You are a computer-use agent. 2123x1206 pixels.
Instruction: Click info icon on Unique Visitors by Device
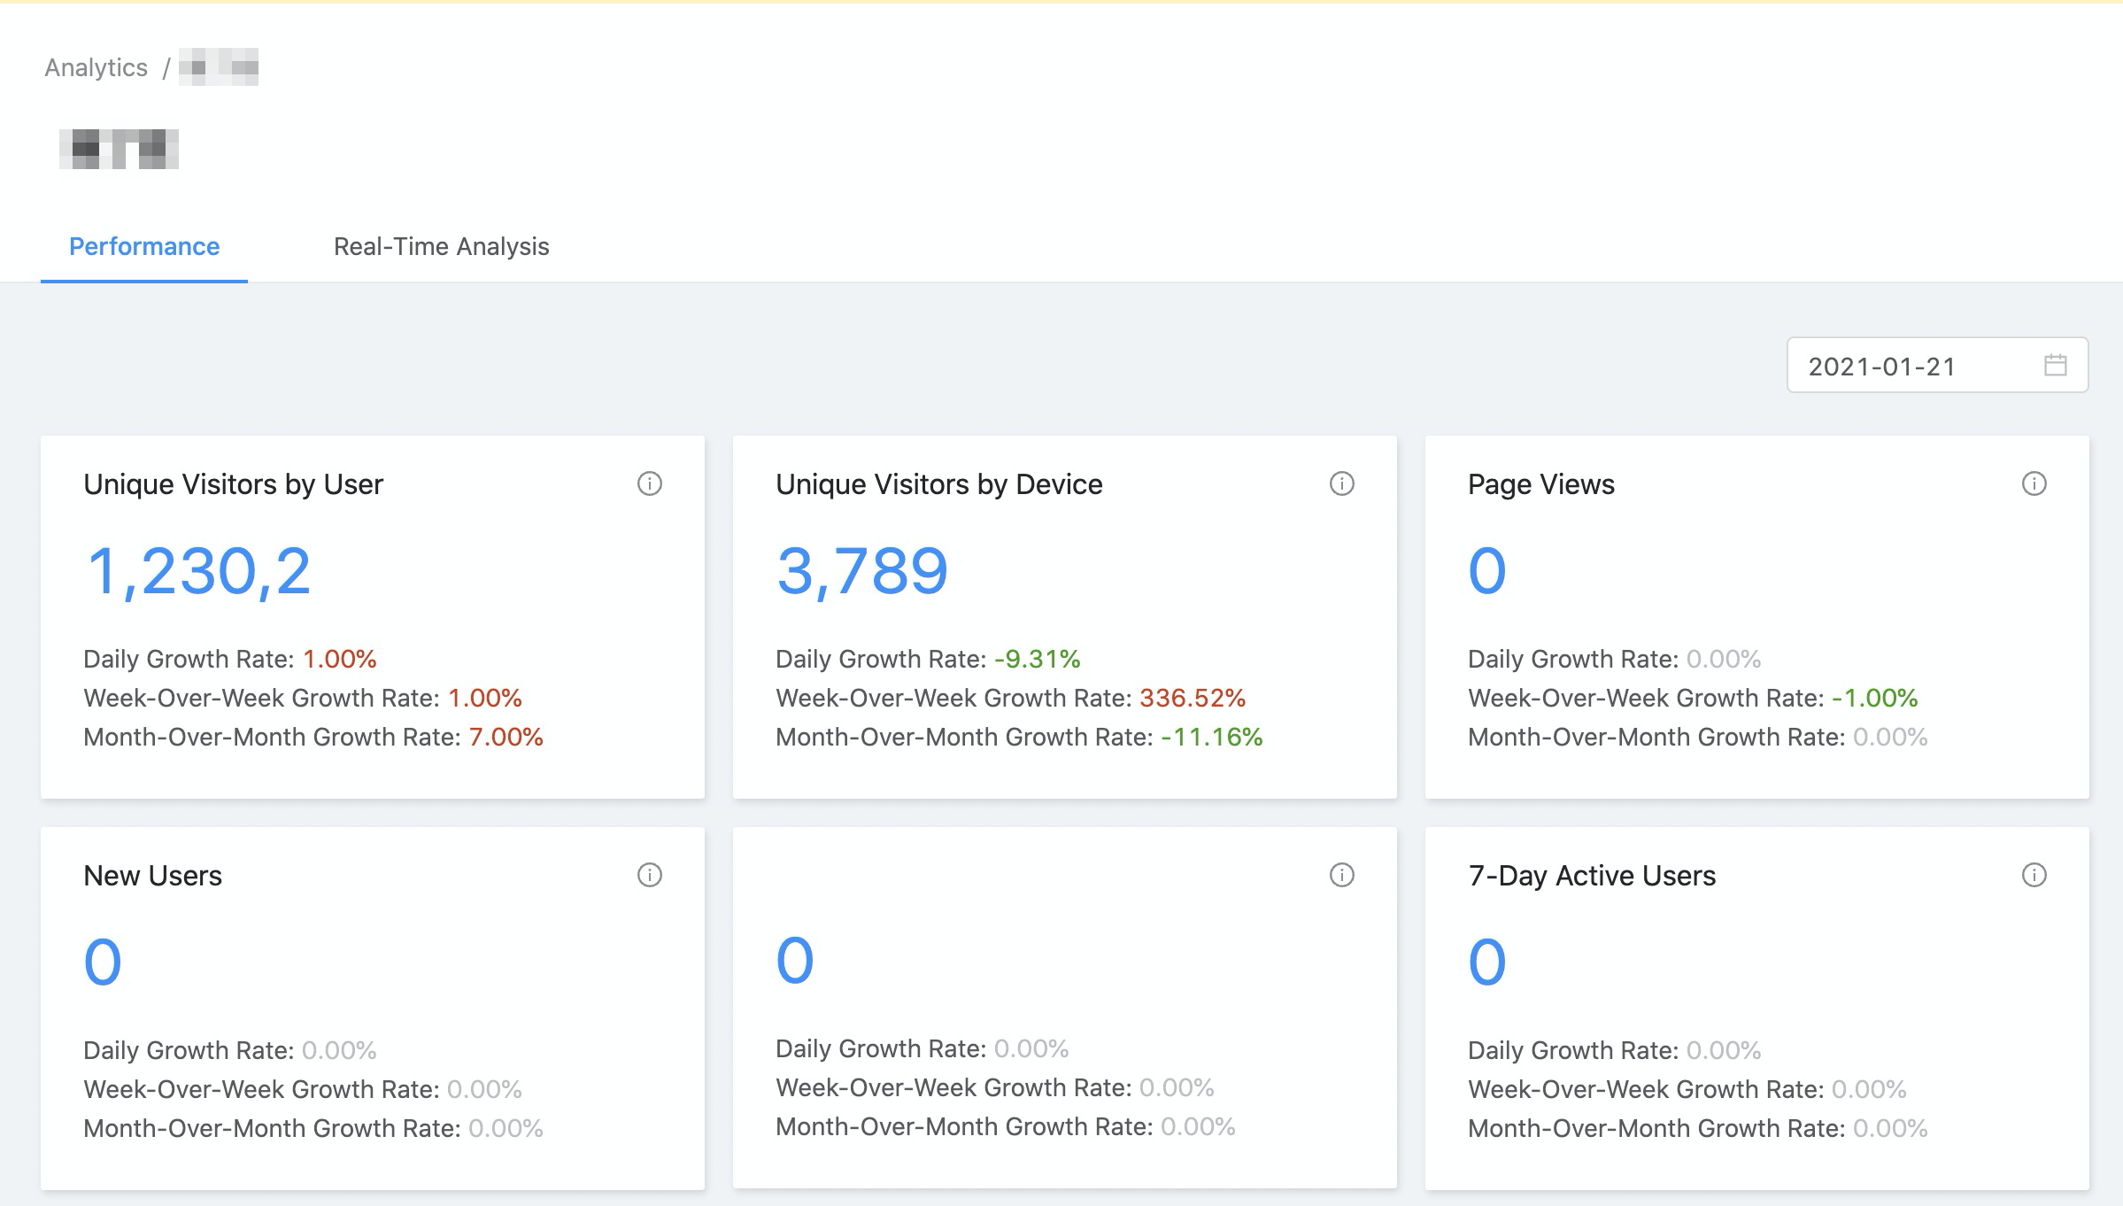point(1342,483)
